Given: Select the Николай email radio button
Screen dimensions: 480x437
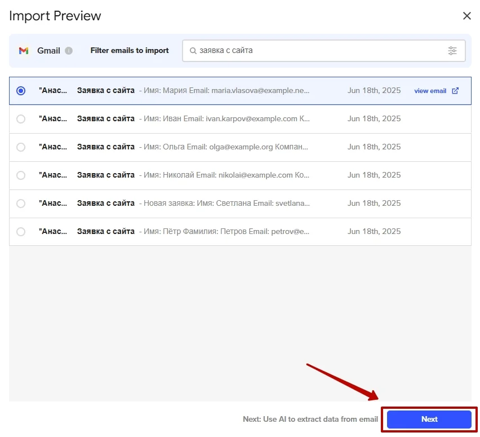Looking at the screenshot, I should coord(21,175).
